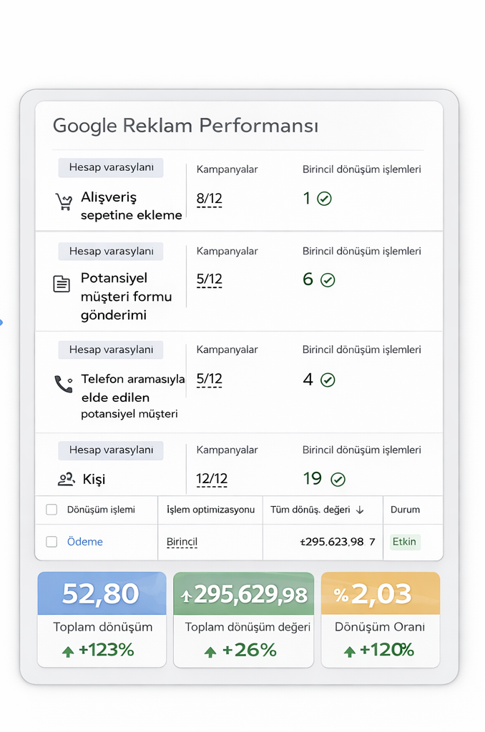485x732 pixels.
Task: Click the Google Reklam Performansı title
Action: point(185,126)
